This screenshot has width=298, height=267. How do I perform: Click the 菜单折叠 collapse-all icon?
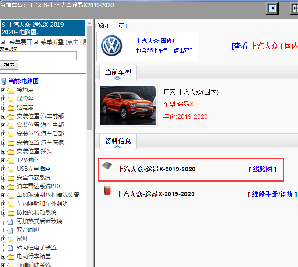click(x=36, y=42)
